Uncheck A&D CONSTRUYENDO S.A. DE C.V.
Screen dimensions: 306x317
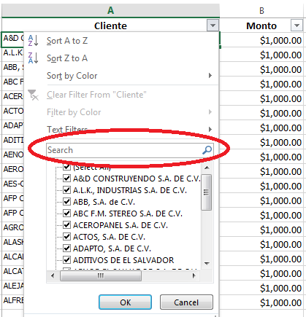[x=66, y=179]
